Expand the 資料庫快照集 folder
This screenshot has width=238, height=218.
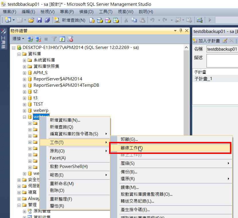point(24,67)
